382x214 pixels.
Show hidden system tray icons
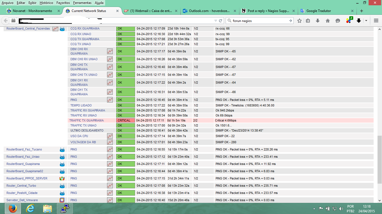click(x=314, y=208)
